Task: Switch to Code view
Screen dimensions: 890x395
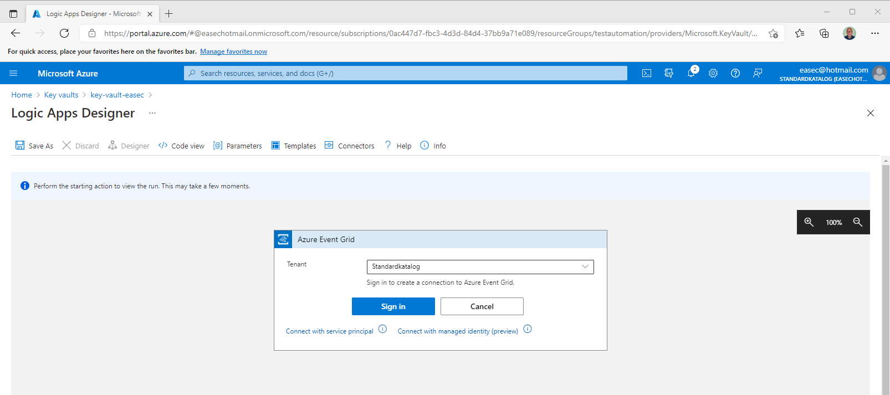Action: [181, 146]
